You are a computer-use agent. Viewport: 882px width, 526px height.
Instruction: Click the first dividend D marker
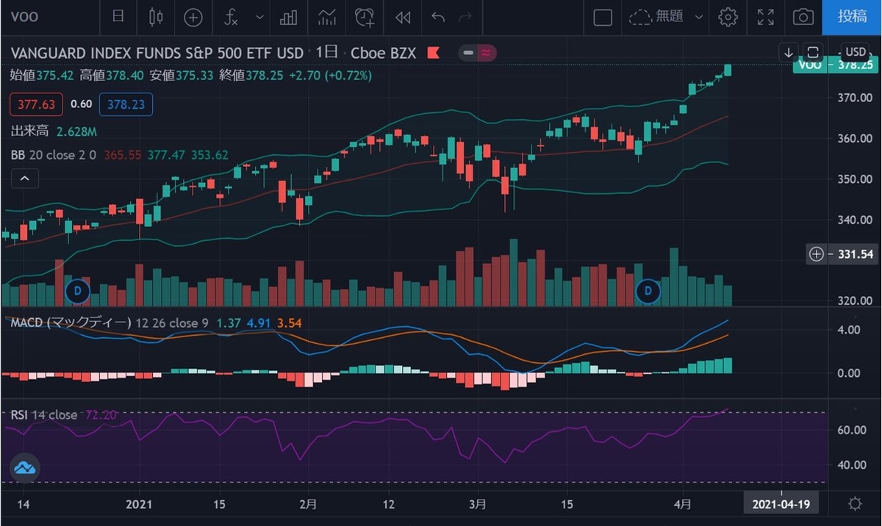(x=77, y=292)
